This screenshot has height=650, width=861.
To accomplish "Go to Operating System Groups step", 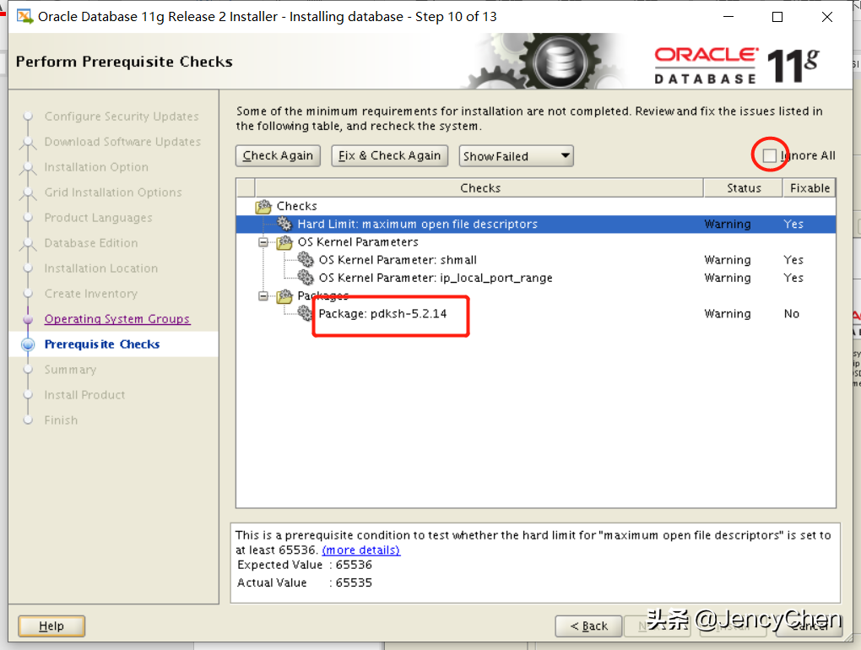I will [x=117, y=319].
